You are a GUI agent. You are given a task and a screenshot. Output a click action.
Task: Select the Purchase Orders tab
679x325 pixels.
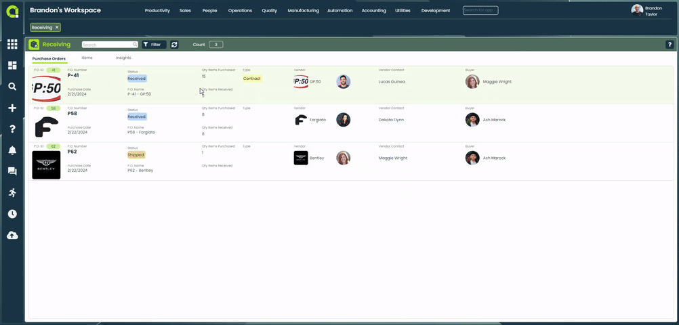pos(49,58)
